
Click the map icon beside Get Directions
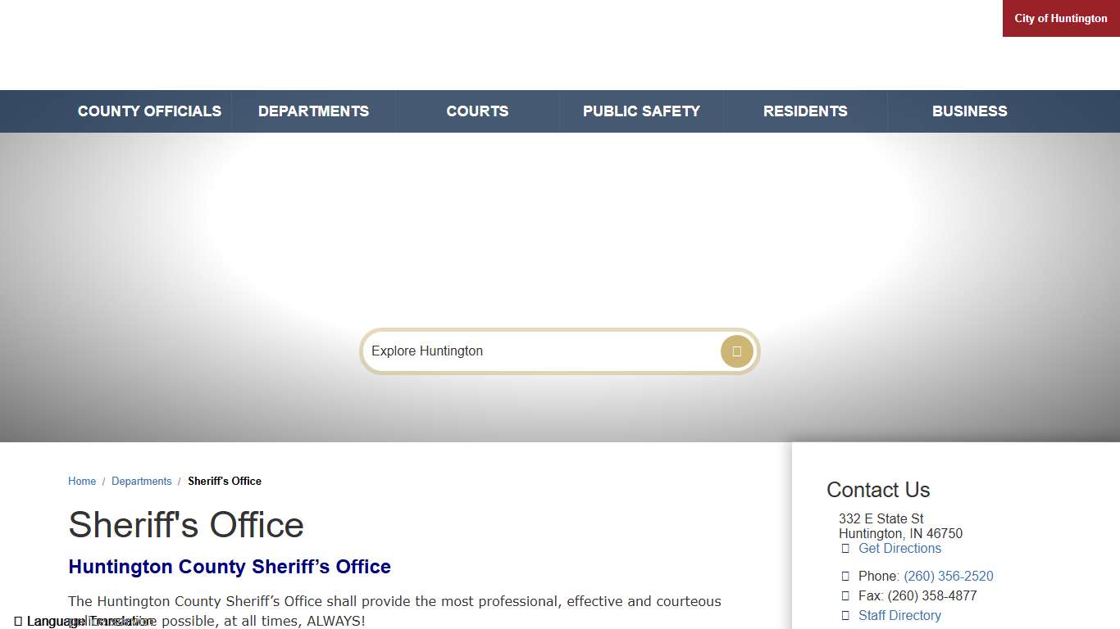click(845, 548)
